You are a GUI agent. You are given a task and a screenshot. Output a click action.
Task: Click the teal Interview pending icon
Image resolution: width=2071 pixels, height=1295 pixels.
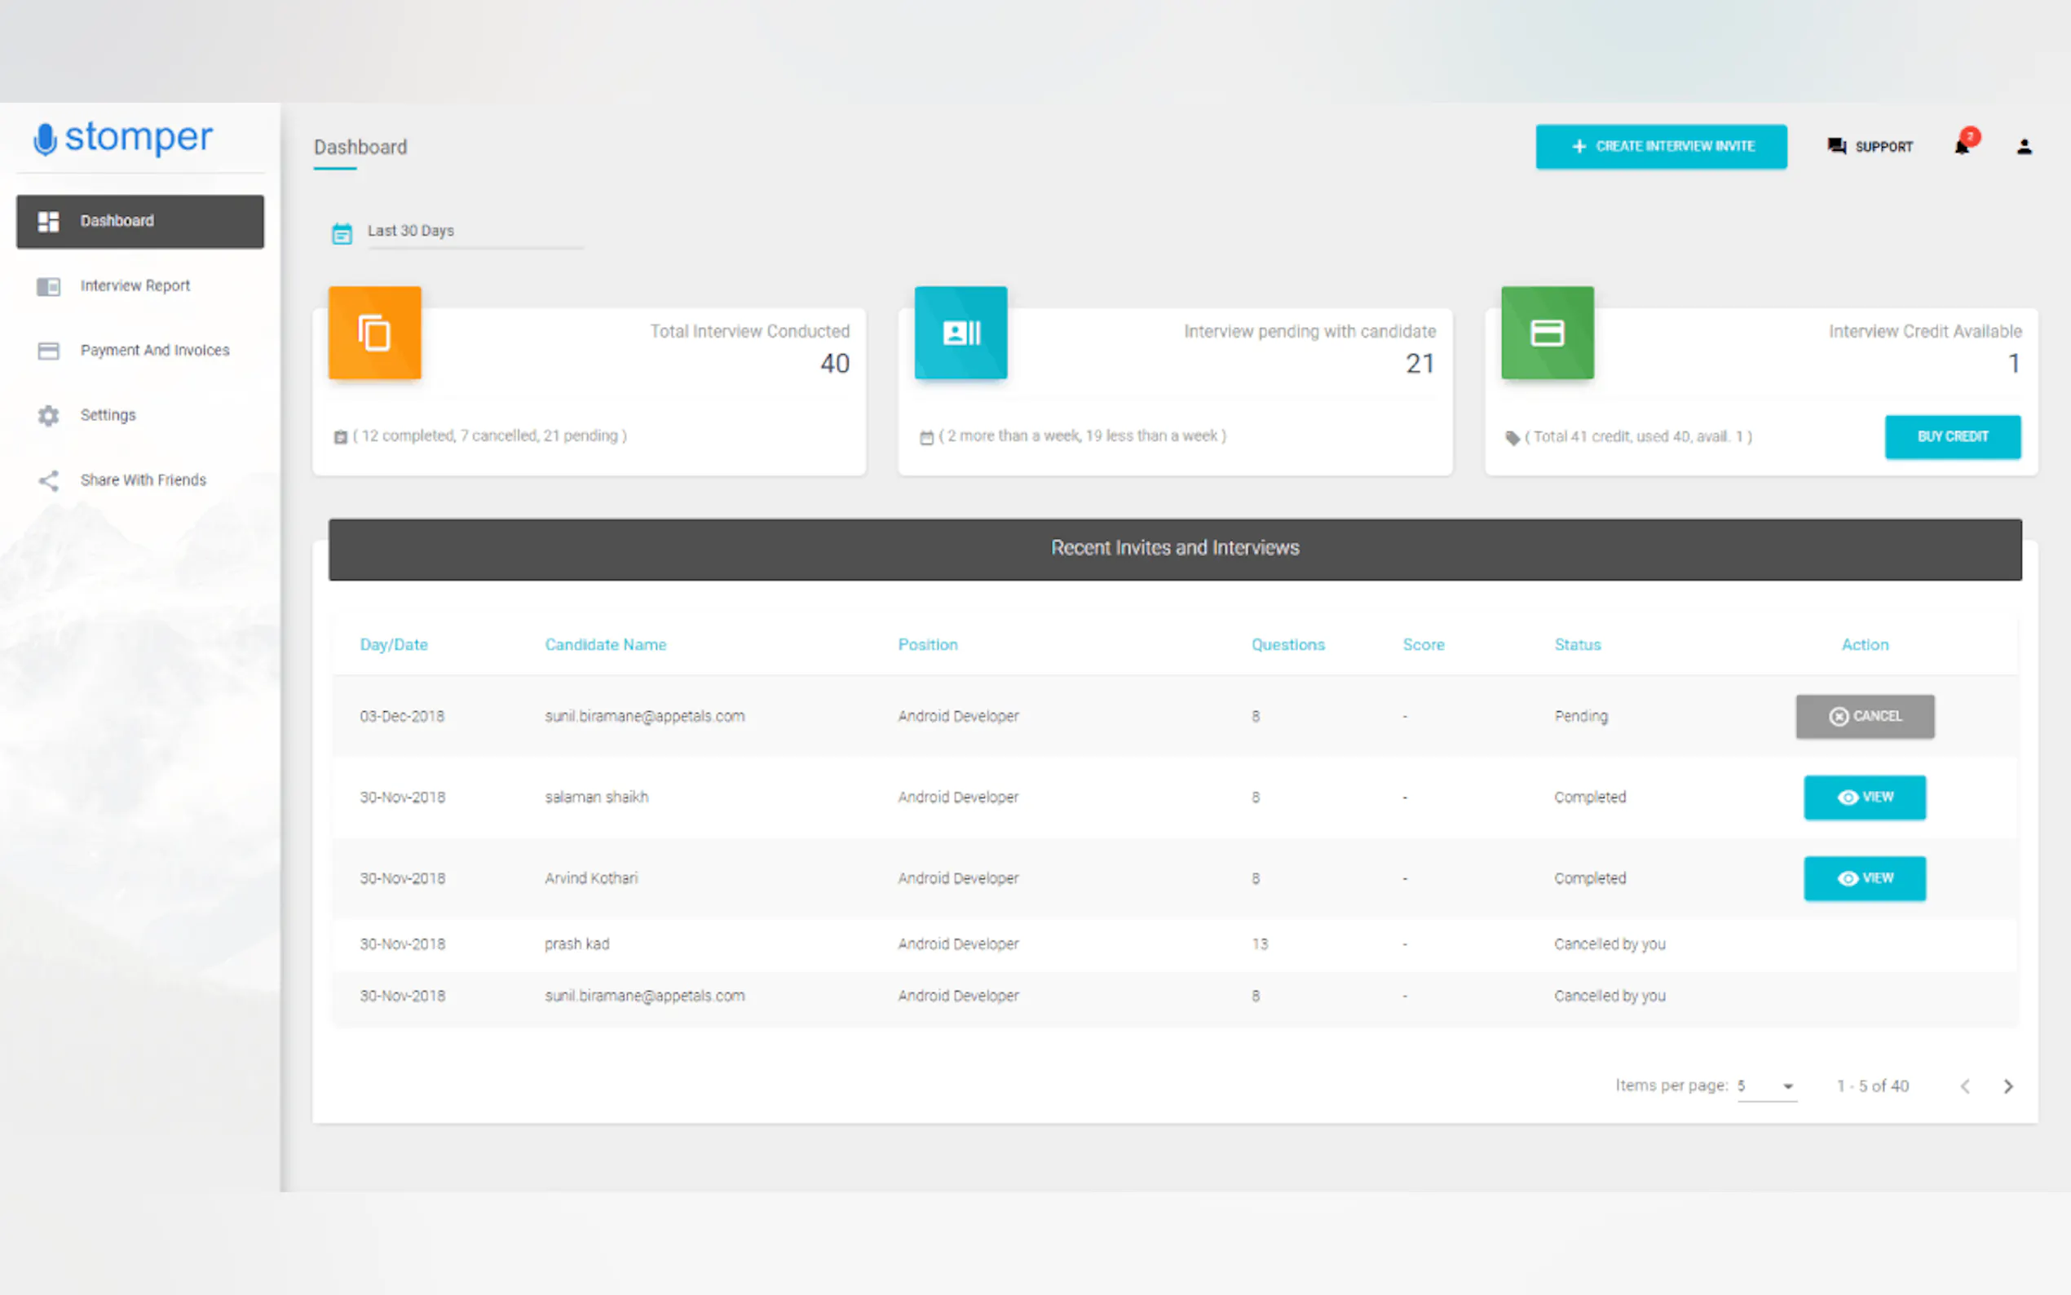pos(960,333)
